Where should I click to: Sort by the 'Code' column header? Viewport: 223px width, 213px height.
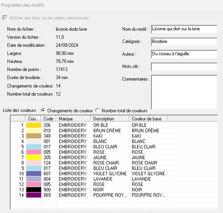click(x=49, y=119)
